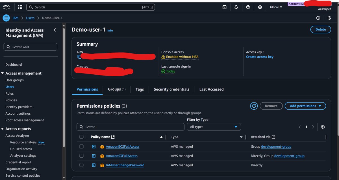Switch to the Security credentials tab

pyautogui.click(x=171, y=89)
